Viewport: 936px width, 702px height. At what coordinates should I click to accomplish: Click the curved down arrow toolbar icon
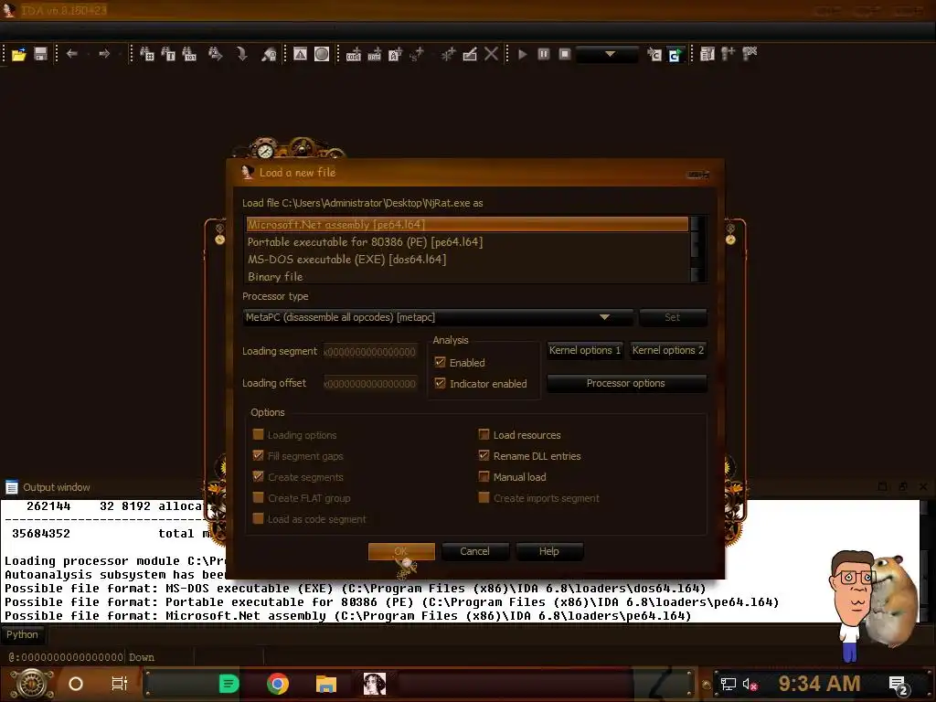241,54
